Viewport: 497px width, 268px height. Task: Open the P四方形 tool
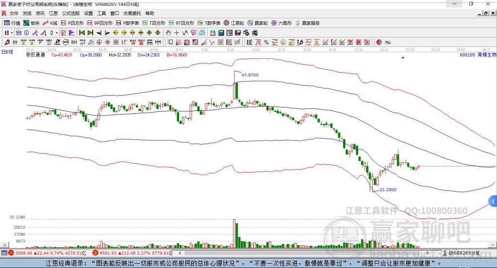72,23
